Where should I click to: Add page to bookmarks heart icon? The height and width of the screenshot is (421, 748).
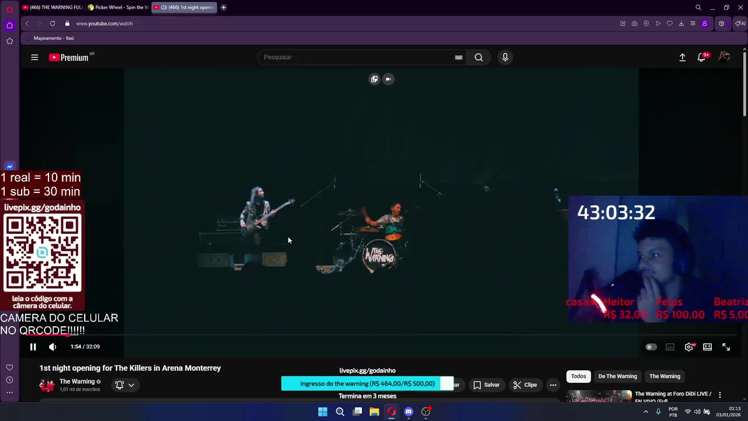[670, 23]
